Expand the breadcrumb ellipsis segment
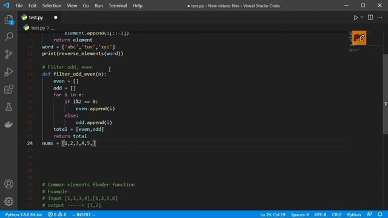This screenshot has width=388, height=218. [53, 28]
